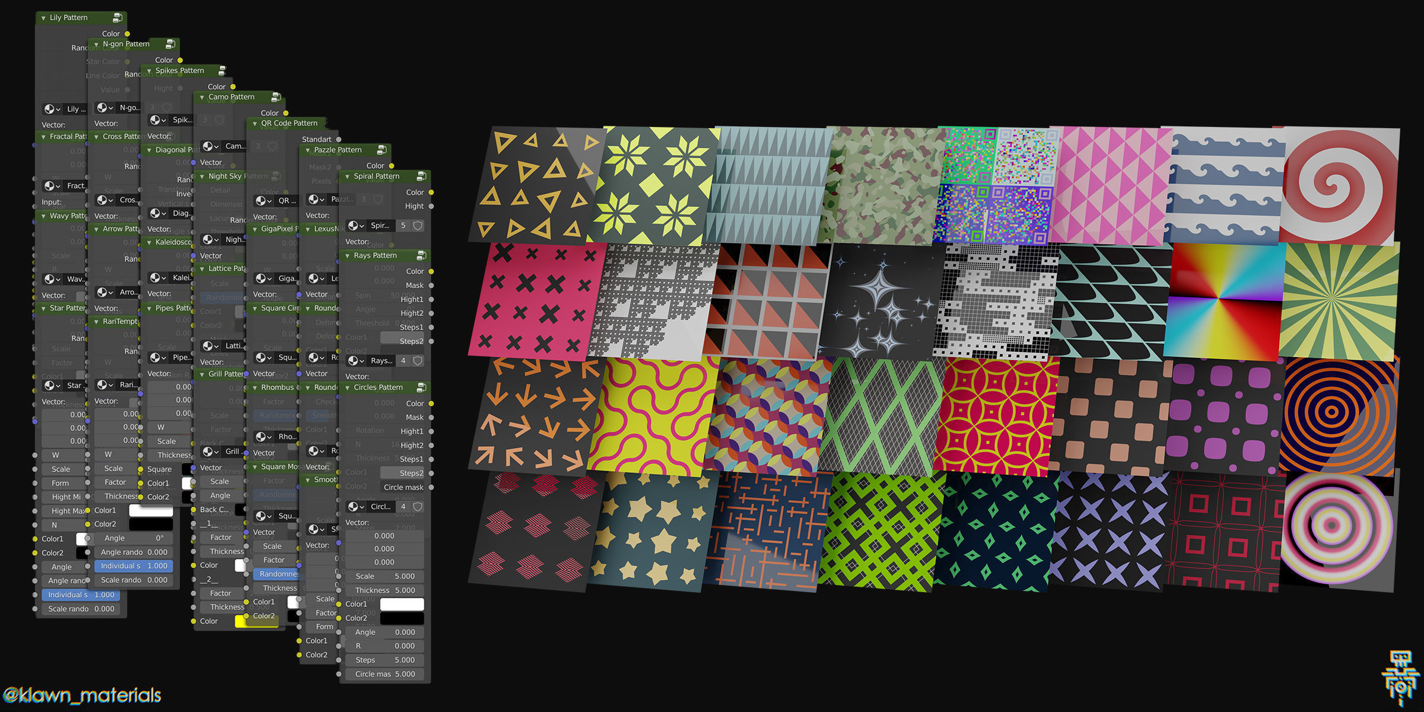Collapse the Lily Pattern node
The height and width of the screenshot is (712, 1424).
pos(43,18)
